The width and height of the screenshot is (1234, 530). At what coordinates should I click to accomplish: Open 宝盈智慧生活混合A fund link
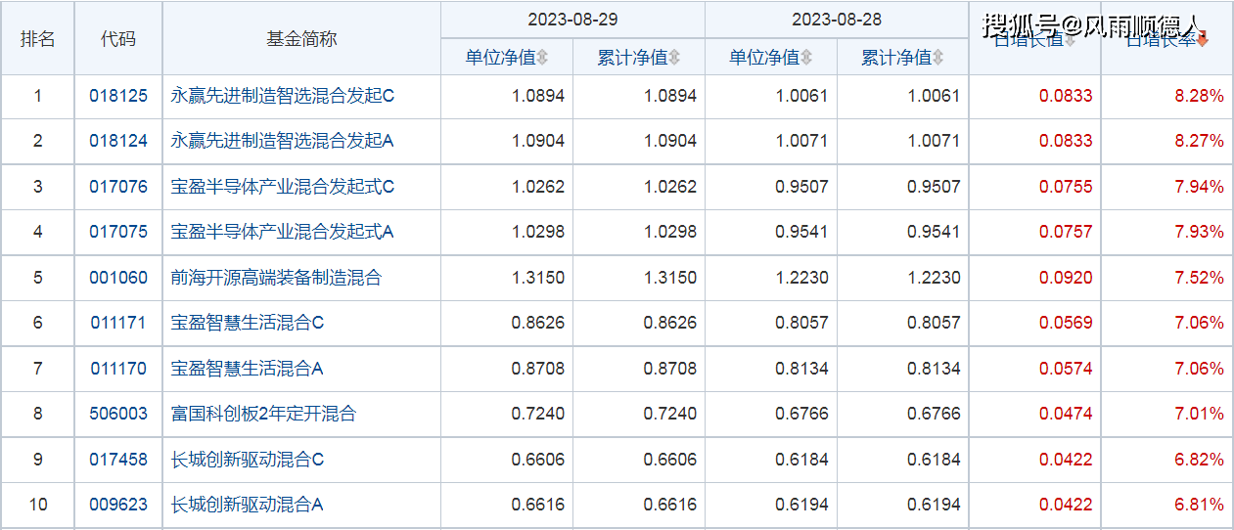click(x=247, y=369)
